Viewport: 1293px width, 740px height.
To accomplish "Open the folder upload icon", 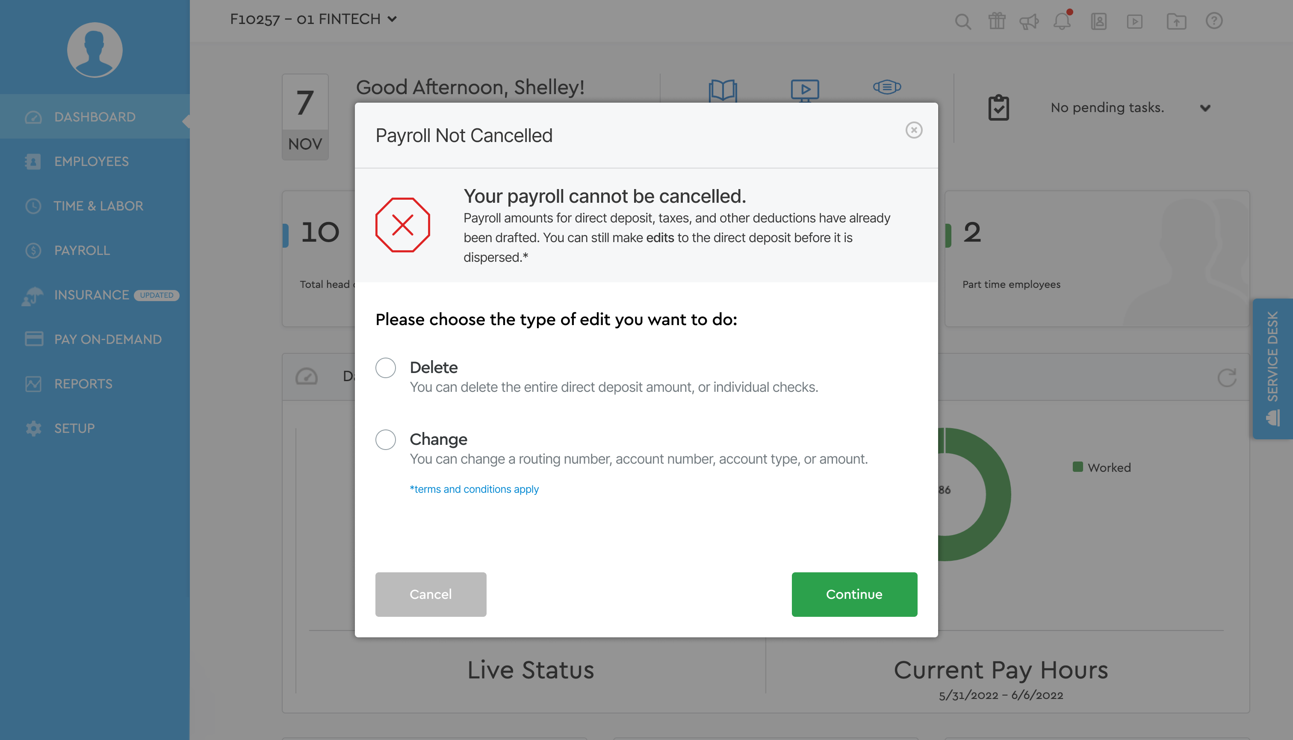I will (1176, 21).
